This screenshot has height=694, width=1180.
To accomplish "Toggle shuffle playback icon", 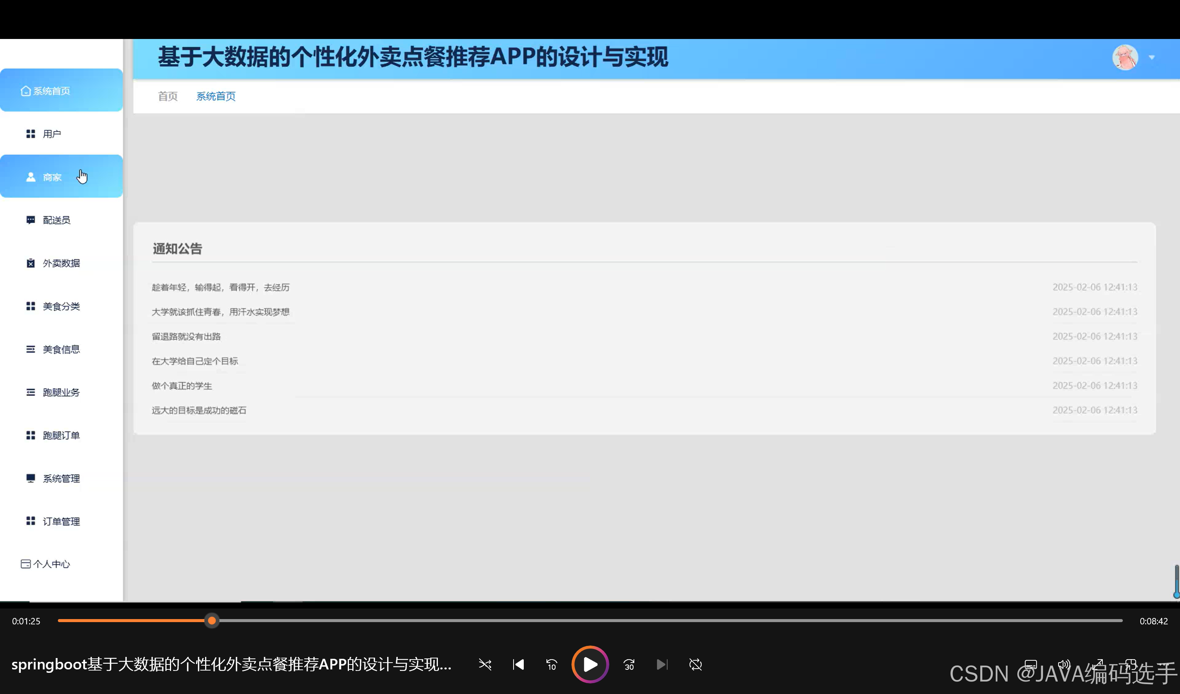I will click(485, 664).
